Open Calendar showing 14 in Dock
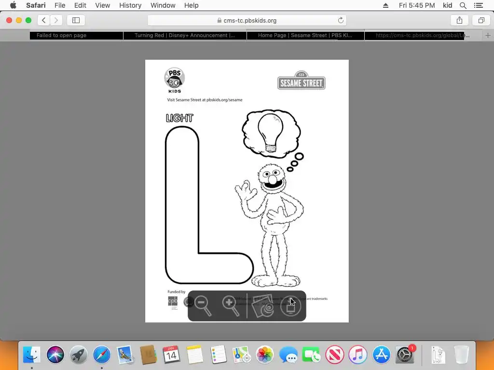494x370 pixels. (x=171, y=355)
